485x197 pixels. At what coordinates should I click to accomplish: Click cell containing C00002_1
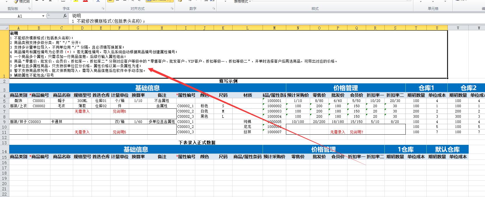pyautogui.click(x=186, y=106)
